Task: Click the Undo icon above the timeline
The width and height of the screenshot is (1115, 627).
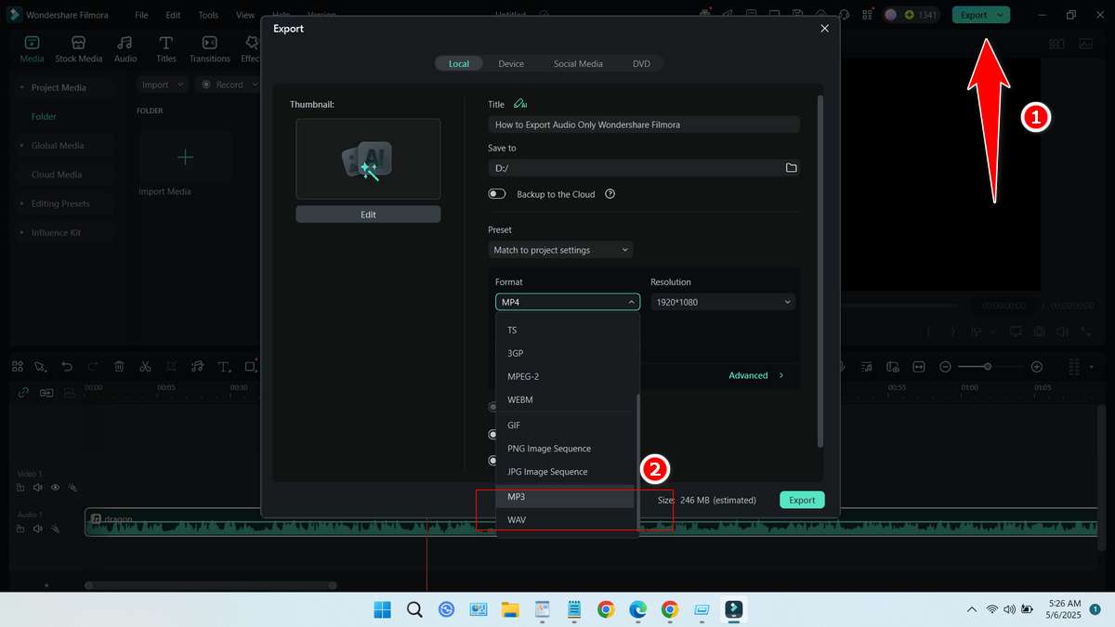Action: pyautogui.click(x=66, y=366)
